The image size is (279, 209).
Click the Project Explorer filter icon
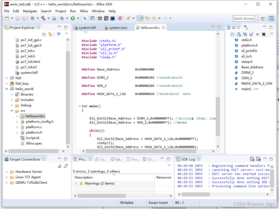coord(59,34)
